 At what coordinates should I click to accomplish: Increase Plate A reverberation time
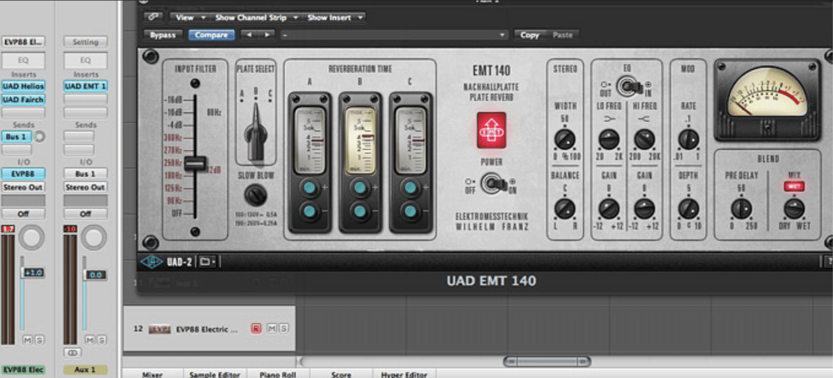[x=310, y=187]
